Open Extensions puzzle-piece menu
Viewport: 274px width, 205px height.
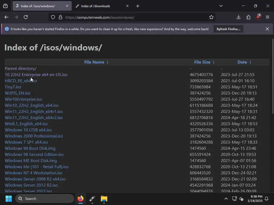click(x=248, y=17)
